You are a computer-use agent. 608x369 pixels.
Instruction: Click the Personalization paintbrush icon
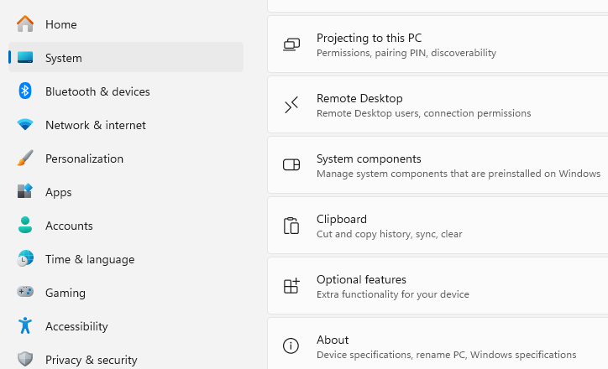coord(25,159)
